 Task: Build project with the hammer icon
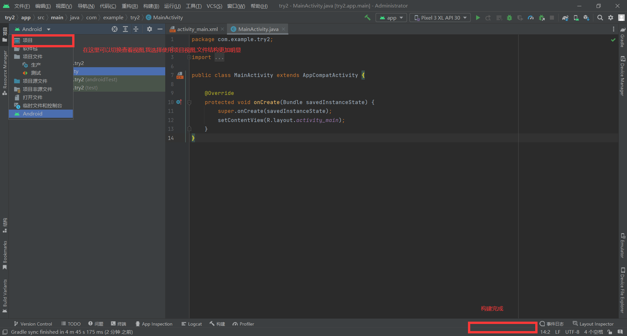click(367, 18)
